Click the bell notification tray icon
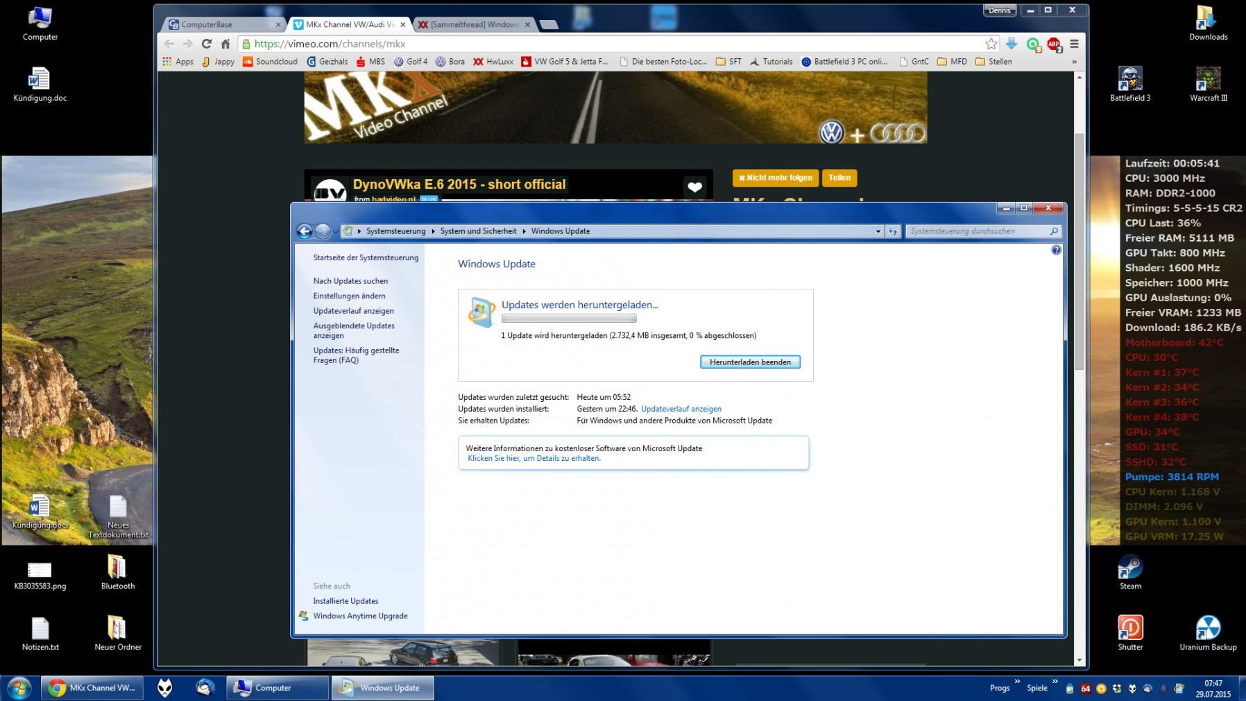The image size is (1246, 701). (1163, 689)
